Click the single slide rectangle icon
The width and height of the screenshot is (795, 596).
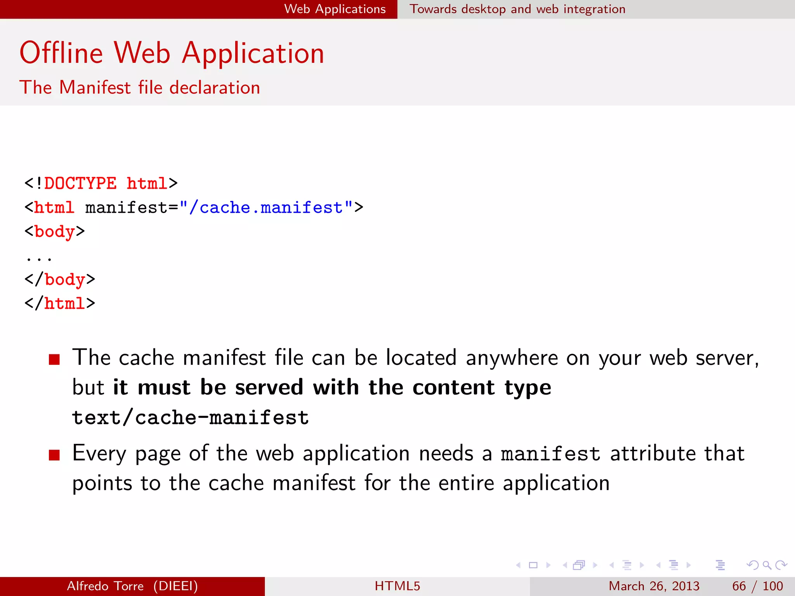(533, 565)
